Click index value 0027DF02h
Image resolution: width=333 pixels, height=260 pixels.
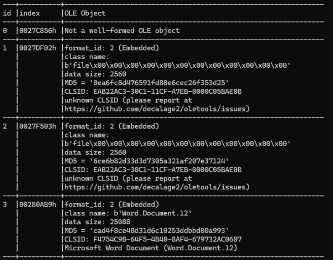pos(38,48)
